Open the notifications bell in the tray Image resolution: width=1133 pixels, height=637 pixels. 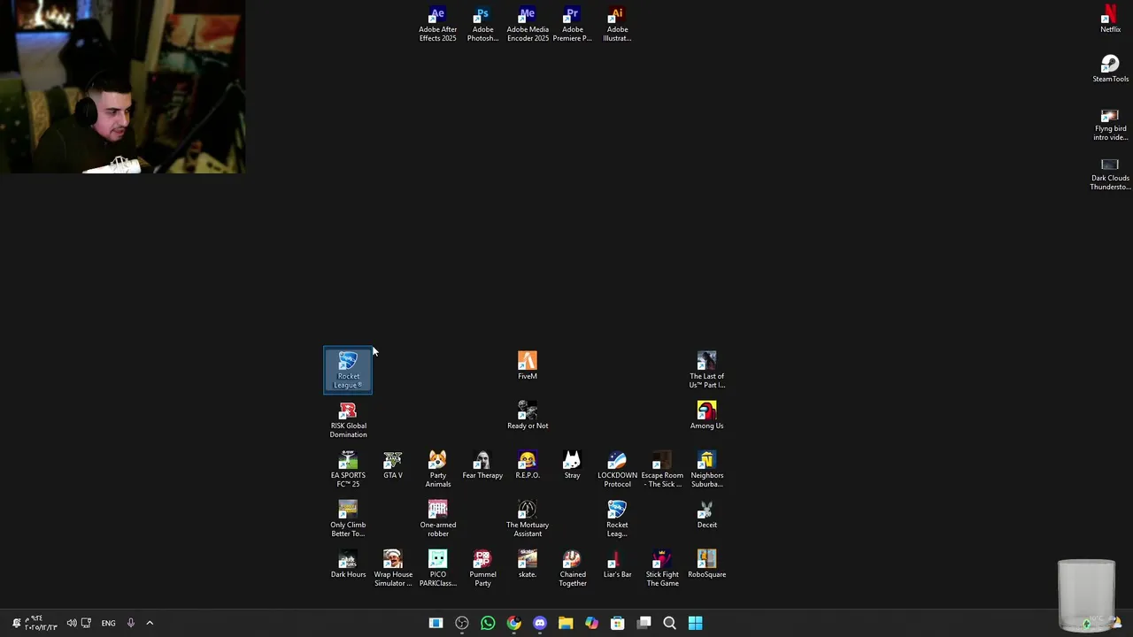[16, 623]
